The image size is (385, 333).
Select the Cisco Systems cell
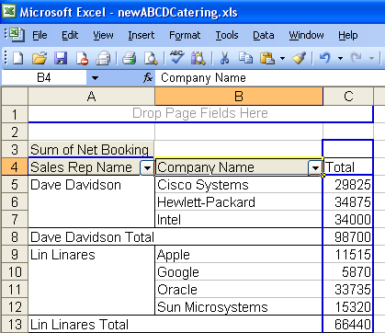[239, 185]
